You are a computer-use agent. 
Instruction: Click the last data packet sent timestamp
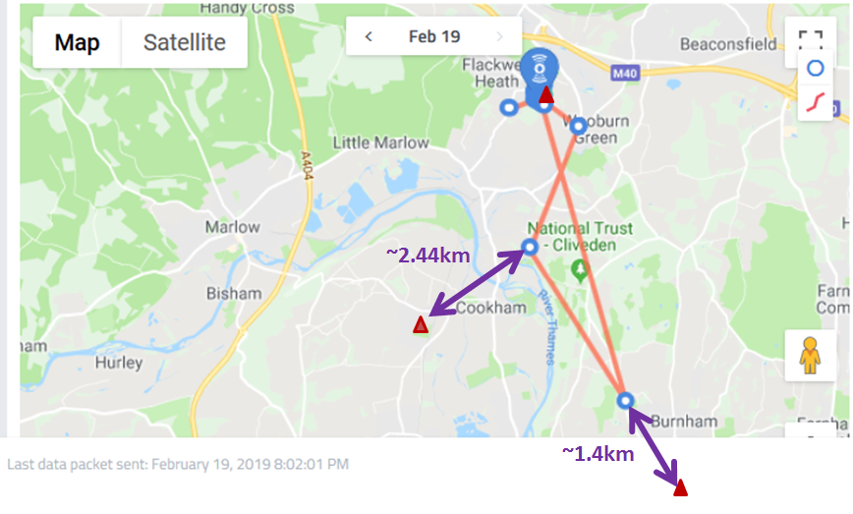coord(178,464)
